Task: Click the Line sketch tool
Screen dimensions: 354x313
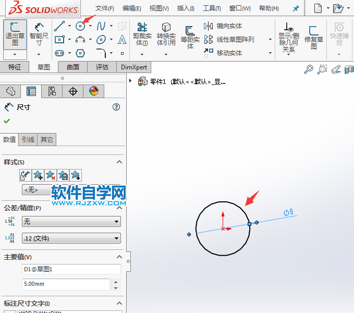Action: point(59,26)
